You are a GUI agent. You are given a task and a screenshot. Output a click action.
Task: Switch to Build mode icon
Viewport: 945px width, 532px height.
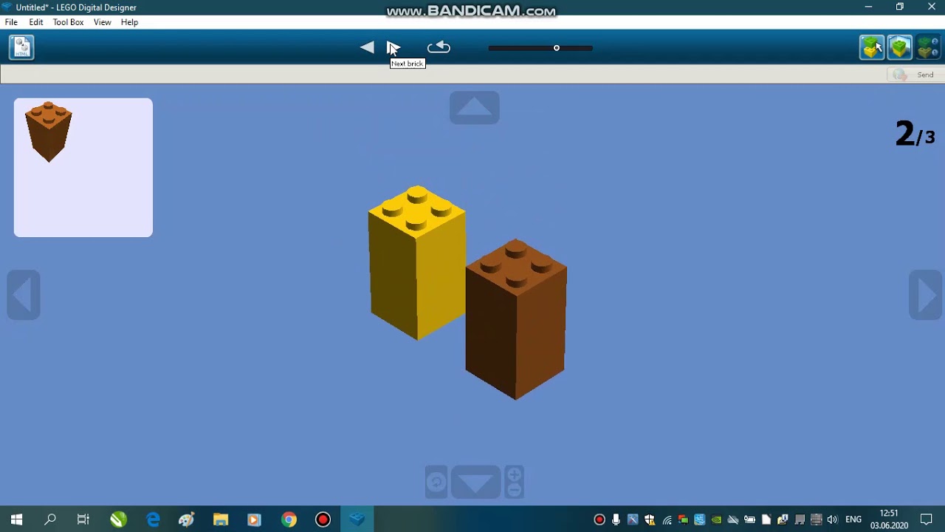point(872,47)
